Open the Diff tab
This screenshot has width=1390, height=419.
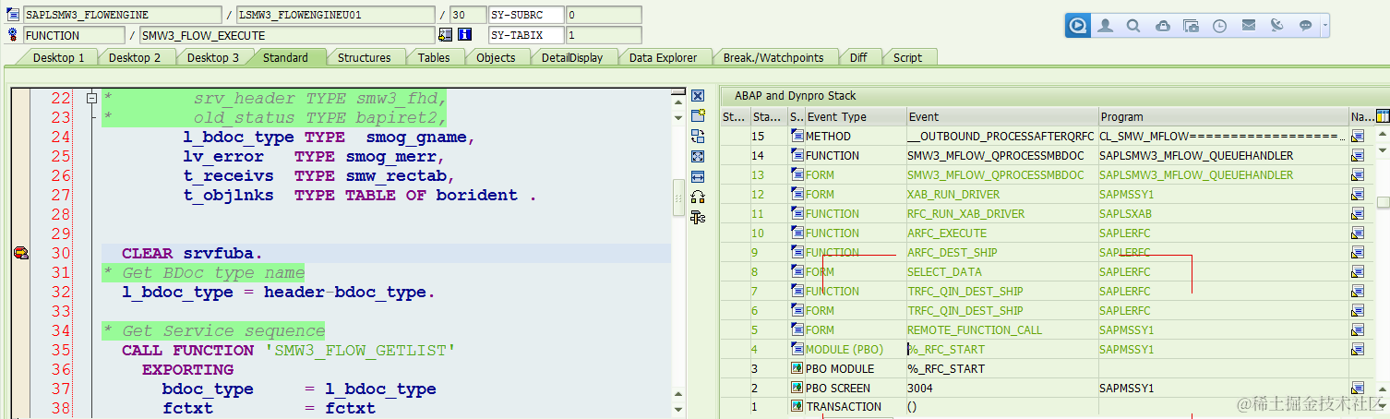(858, 57)
